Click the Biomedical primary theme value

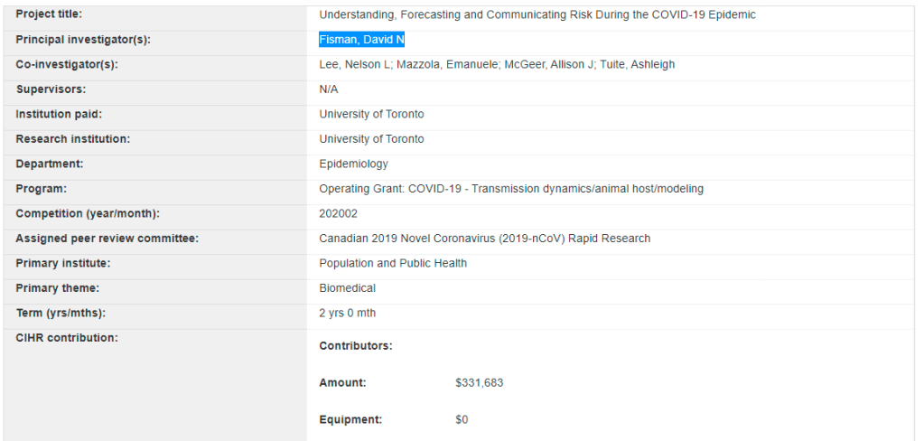[347, 288]
